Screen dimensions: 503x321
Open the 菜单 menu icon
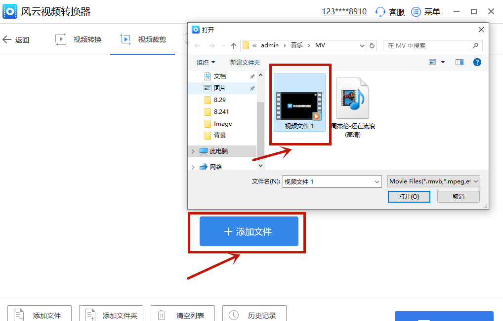pyautogui.click(x=416, y=12)
